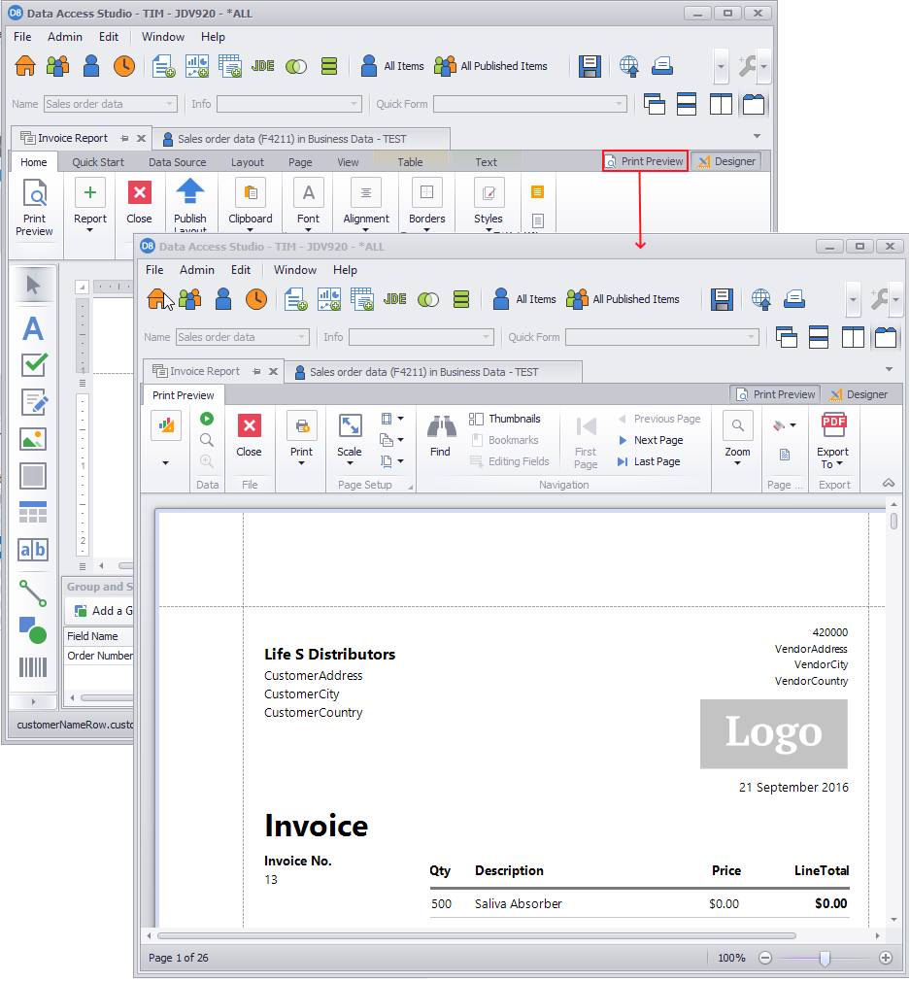This screenshot has width=910, height=981.
Task: Select the green checkbox control tool
Action: pos(34,365)
